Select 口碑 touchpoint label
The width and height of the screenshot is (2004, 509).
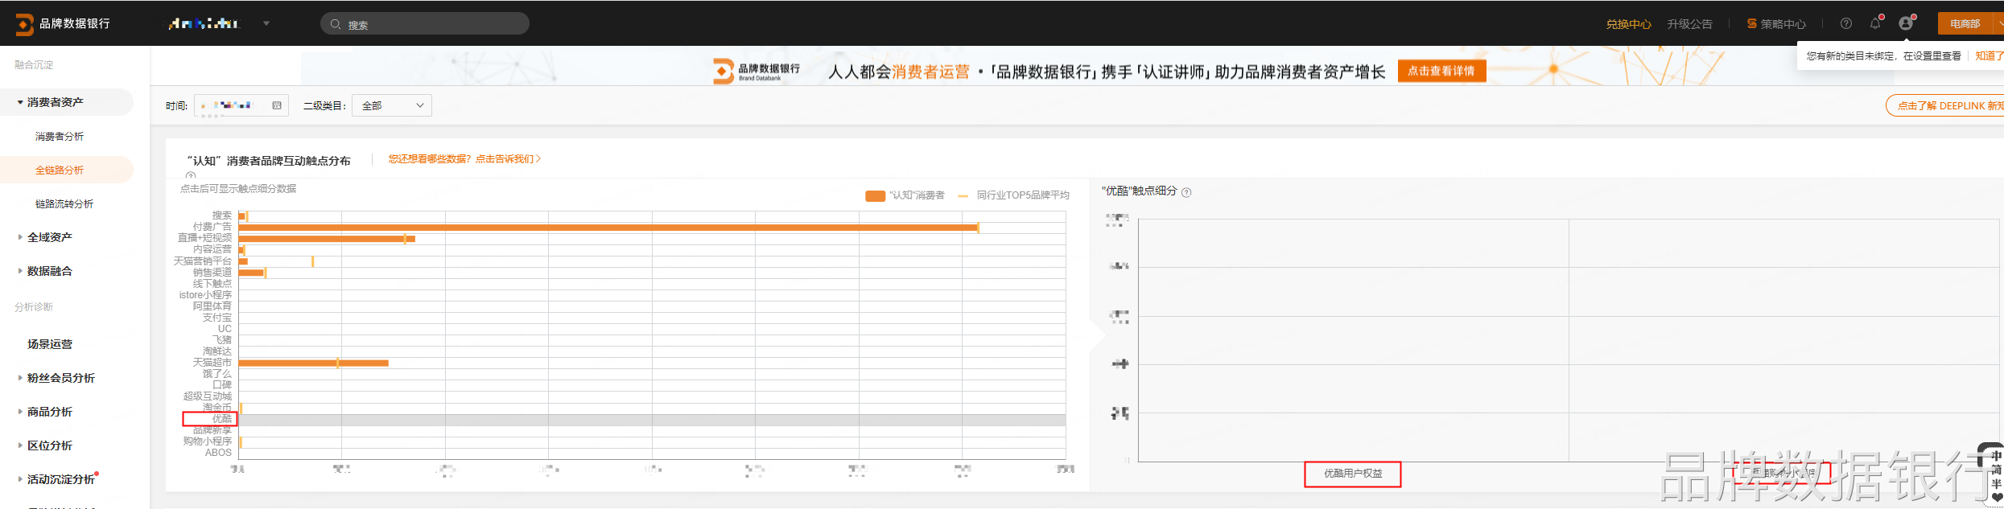(x=222, y=385)
